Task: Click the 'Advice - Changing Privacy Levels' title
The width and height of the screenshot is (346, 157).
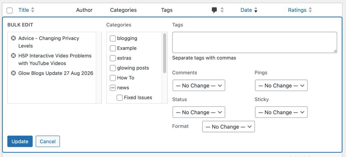Action: point(48,42)
